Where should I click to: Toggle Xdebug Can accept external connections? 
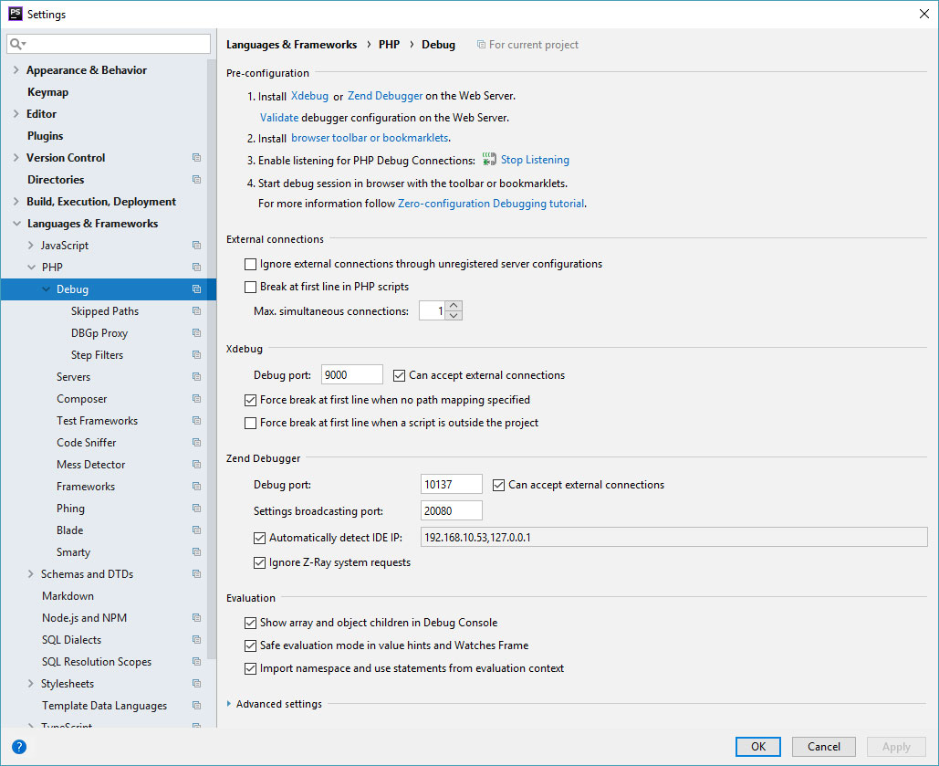(x=400, y=376)
